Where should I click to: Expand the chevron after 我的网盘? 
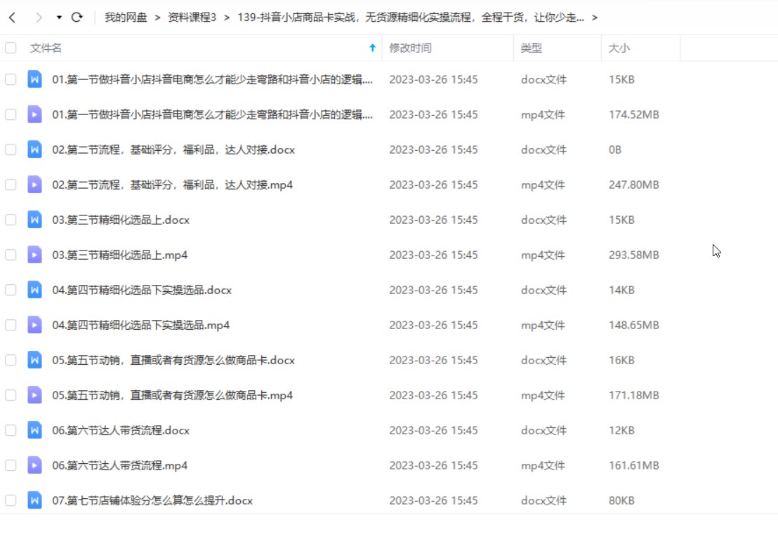pyautogui.click(x=157, y=18)
